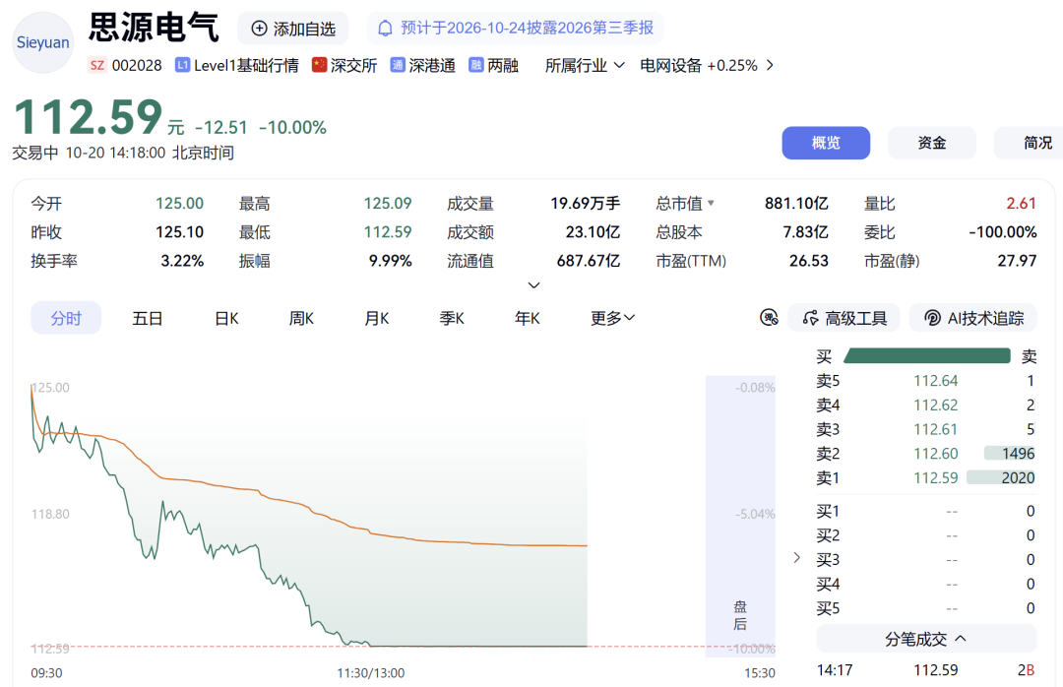Click the 量比 value 2.61
This screenshot has width=1063, height=687.
(1021, 203)
